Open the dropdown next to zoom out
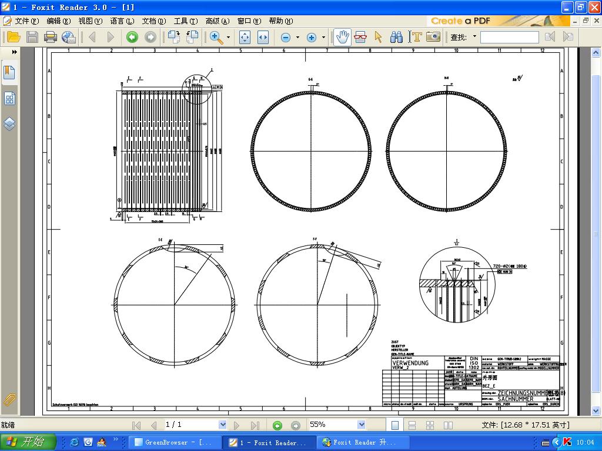 click(x=297, y=37)
